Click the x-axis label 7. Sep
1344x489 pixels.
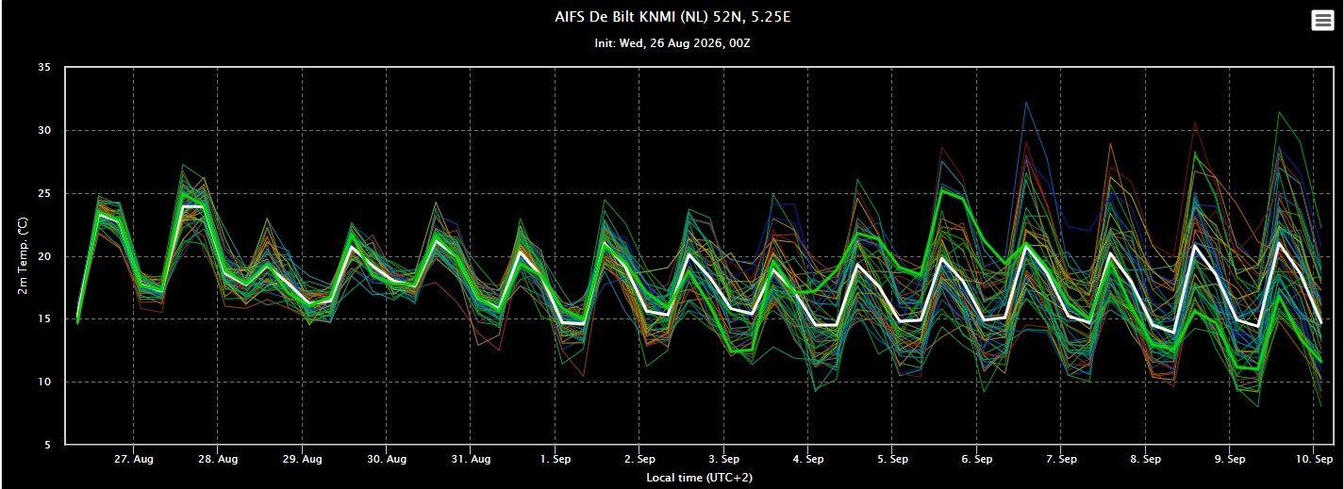[1061, 460]
